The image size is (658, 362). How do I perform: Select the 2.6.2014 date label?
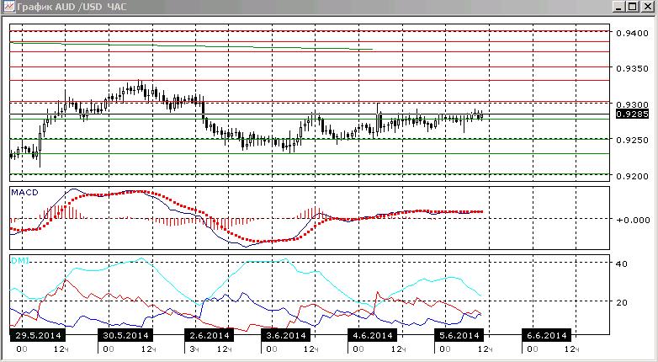click(209, 335)
